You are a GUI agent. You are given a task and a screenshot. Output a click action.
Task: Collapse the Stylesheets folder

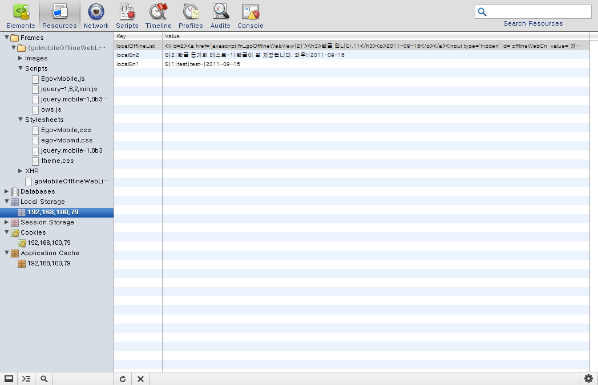[x=21, y=120]
